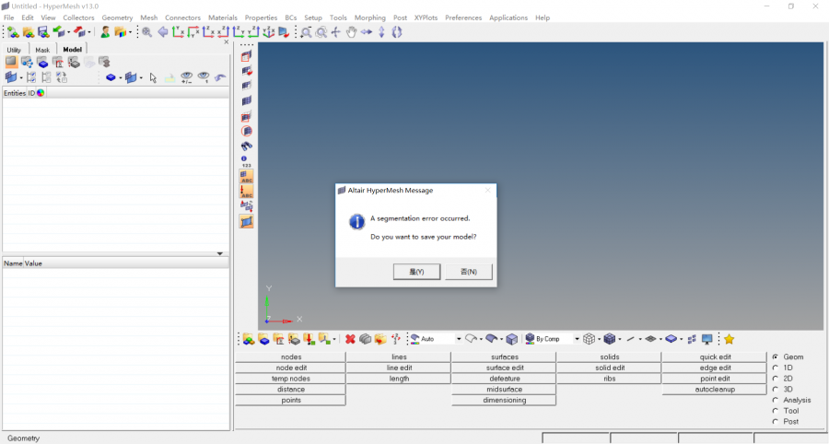Click the gray cards icon beside Delete
This screenshot has width=829, height=444.
click(x=365, y=339)
